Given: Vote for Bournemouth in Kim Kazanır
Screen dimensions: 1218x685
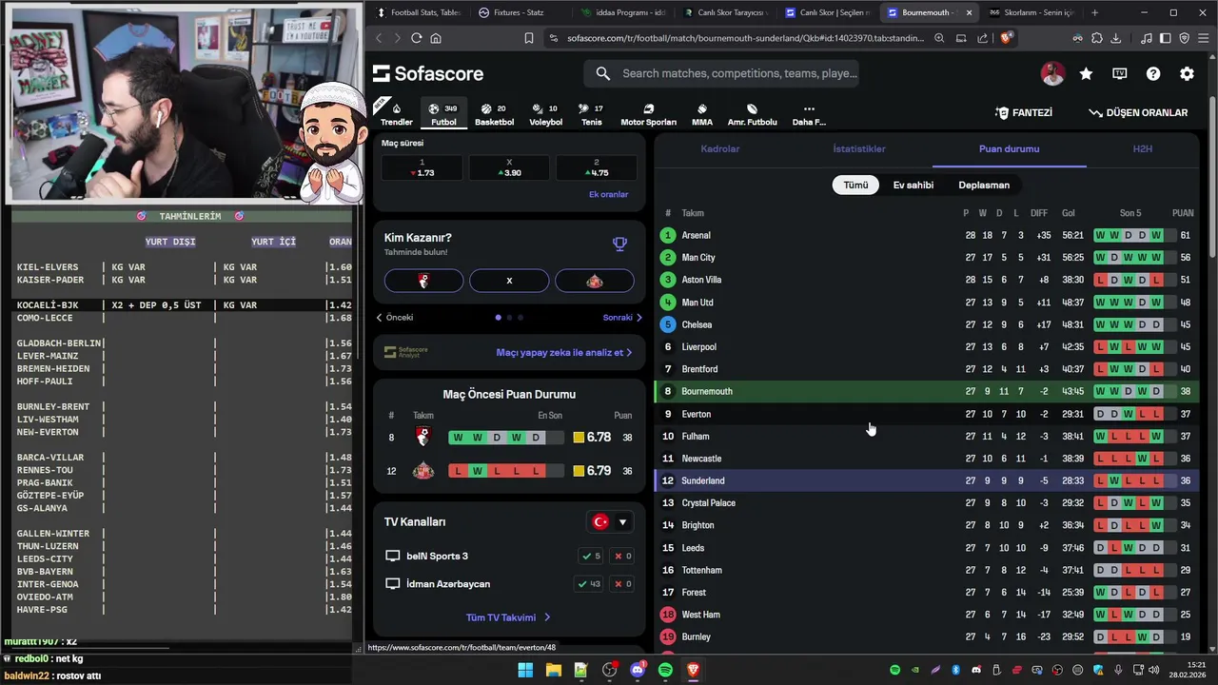Looking at the screenshot, I should 423,281.
